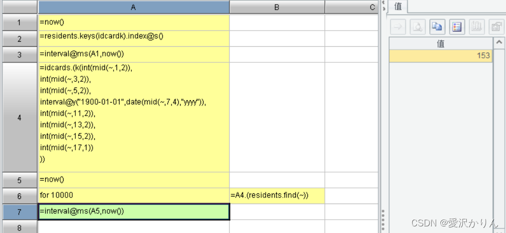This screenshot has height=233, width=506.
Task: Expand the grid via lower splitter arrow
Action: click(383, 9)
